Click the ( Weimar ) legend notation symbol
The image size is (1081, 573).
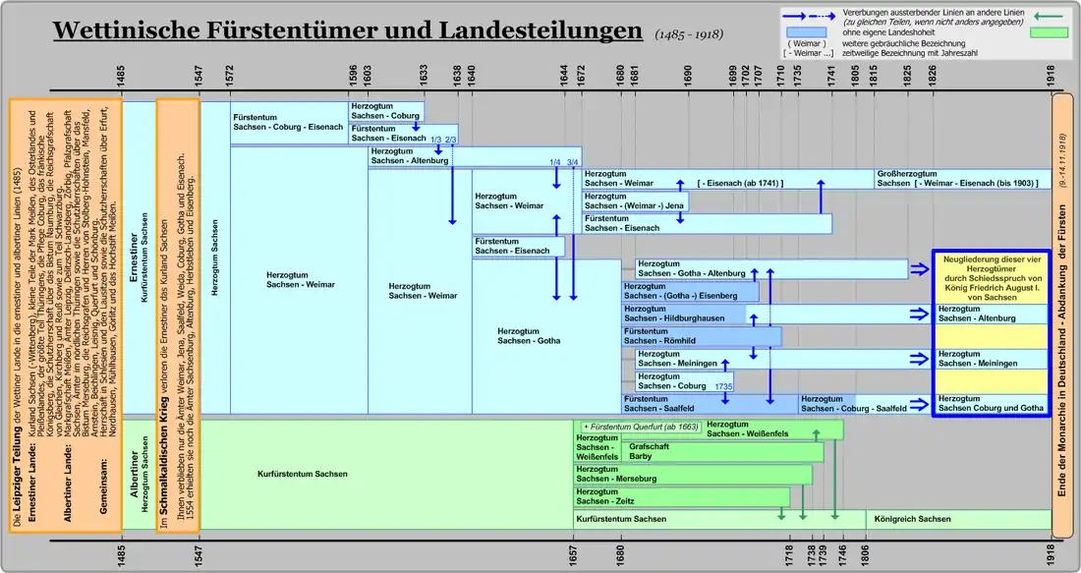coord(807,41)
